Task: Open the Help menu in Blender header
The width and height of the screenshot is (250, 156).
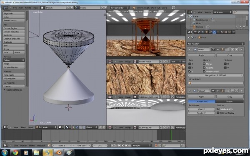Action: (x=35, y=7)
